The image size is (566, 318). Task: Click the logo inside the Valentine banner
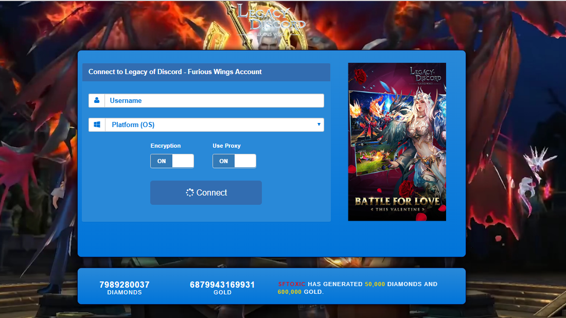[x=425, y=75]
